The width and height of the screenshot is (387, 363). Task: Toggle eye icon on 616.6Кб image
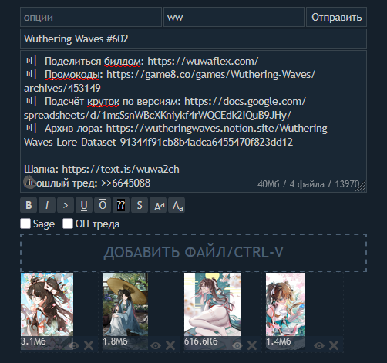237,345
